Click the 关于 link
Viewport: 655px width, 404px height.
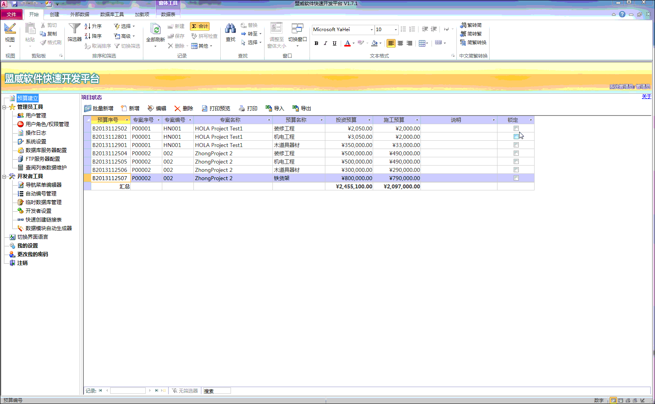(x=646, y=97)
